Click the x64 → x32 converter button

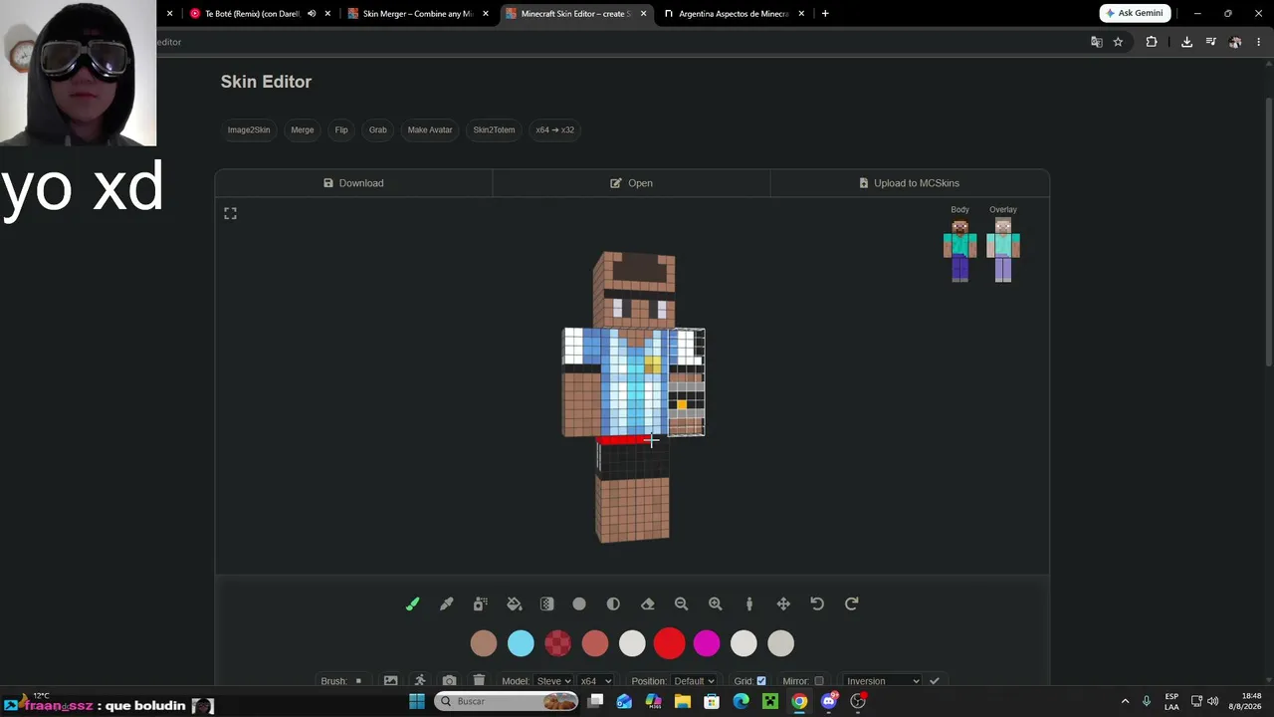[x=555, y=129]
